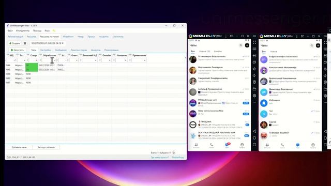331x186 pixels.
Task: Open the Настройки sub-tab
Action: click(46, 50)
